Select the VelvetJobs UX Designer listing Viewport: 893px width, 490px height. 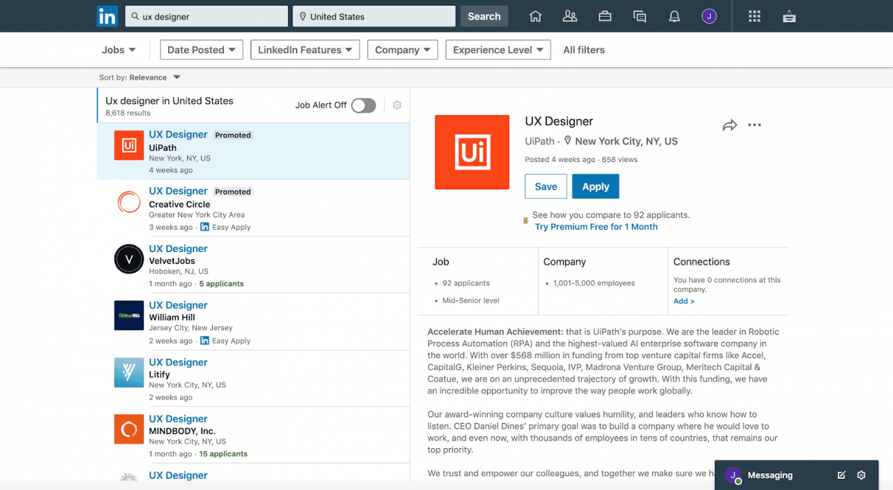click(x=179, y=248)
